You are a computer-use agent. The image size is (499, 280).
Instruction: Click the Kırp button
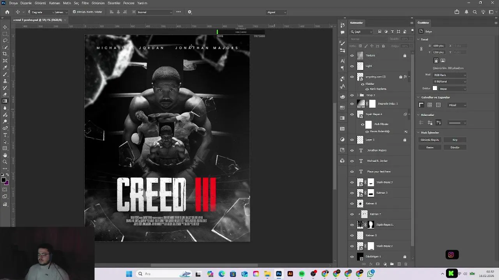(455, 140)
